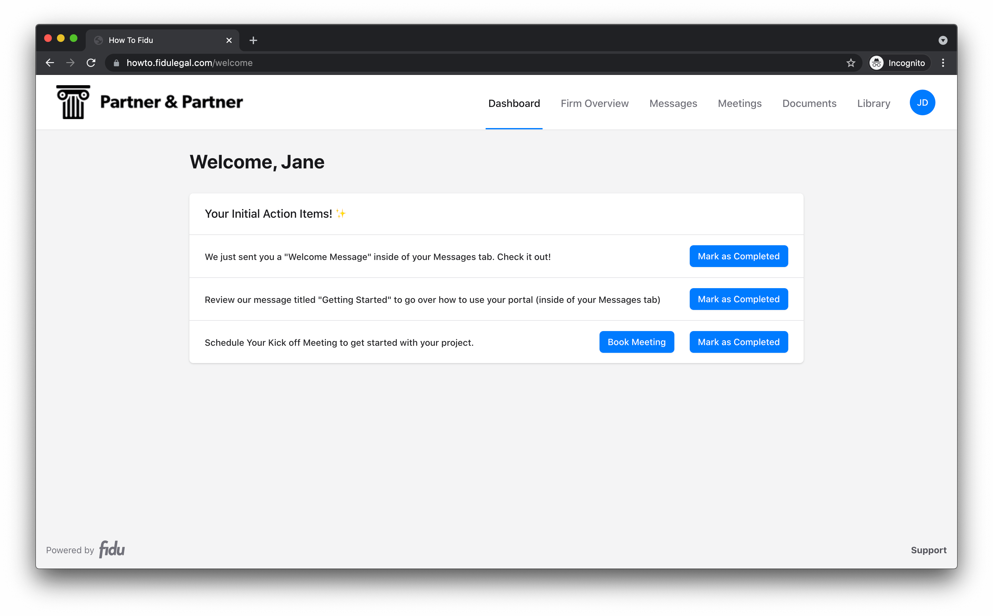This screenshot has width=993, height=616.
Task: Click the browser back arrow
Action: point(50,63)
